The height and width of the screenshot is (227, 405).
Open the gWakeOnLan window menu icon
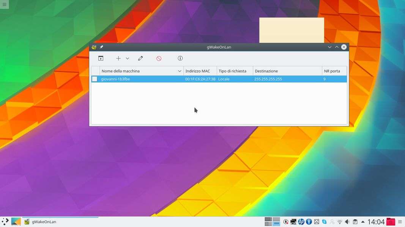(94, 47)
